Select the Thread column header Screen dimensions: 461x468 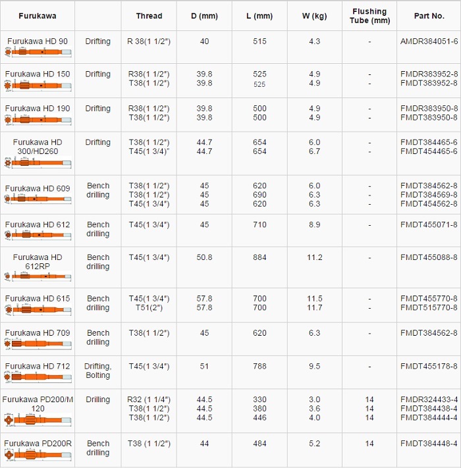[x=149, y=16]
